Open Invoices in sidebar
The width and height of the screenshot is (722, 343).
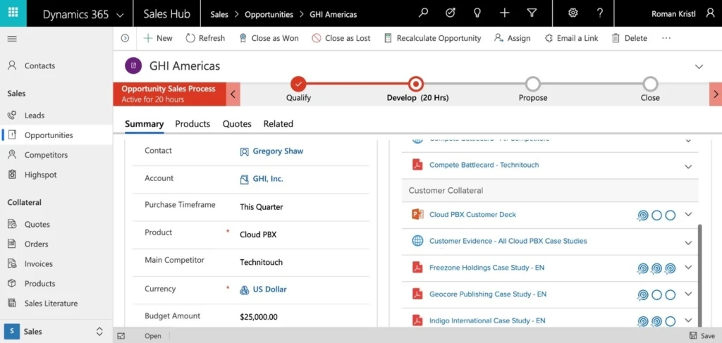(56, 264)
